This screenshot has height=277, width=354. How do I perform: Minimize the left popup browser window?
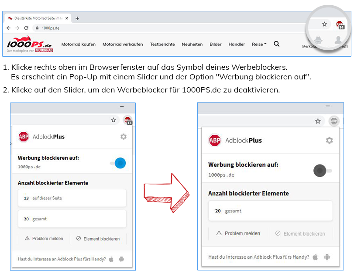pos(122,106)
